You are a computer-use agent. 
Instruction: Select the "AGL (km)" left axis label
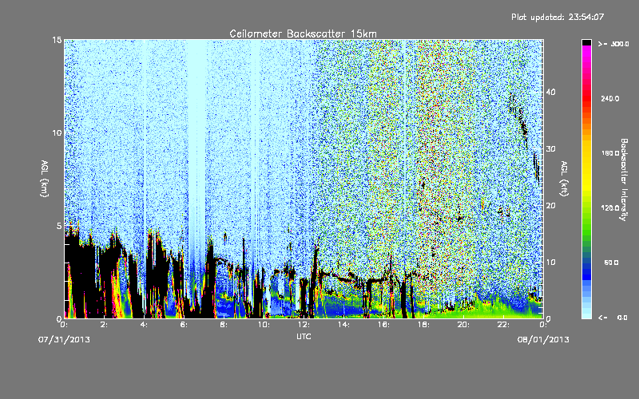(45, 178)
